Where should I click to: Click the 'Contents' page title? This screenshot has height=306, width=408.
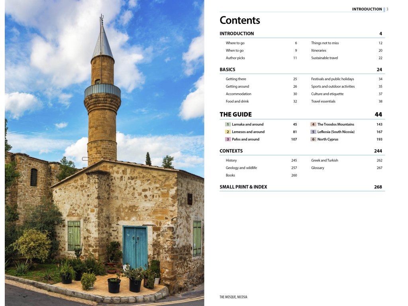pos(239,20)
